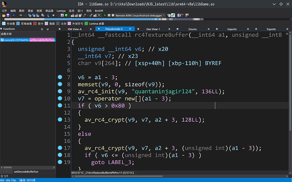292x182 pixels.
Task: Open the 调试器 menu
Action: tap(49, 11)
